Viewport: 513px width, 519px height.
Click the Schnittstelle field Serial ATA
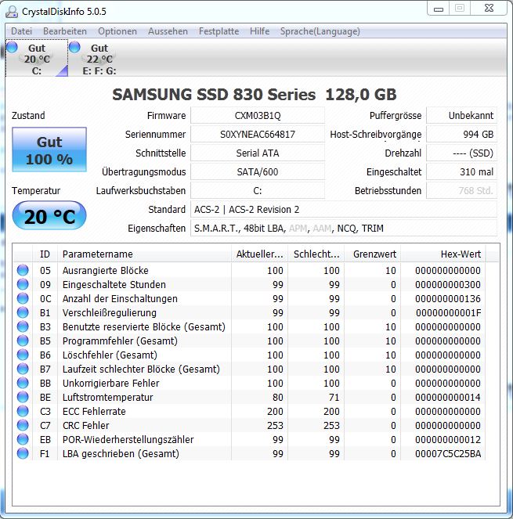(258, 153)
